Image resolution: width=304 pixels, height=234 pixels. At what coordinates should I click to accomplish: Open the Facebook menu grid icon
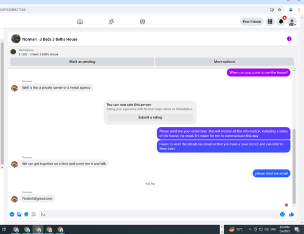270,21
